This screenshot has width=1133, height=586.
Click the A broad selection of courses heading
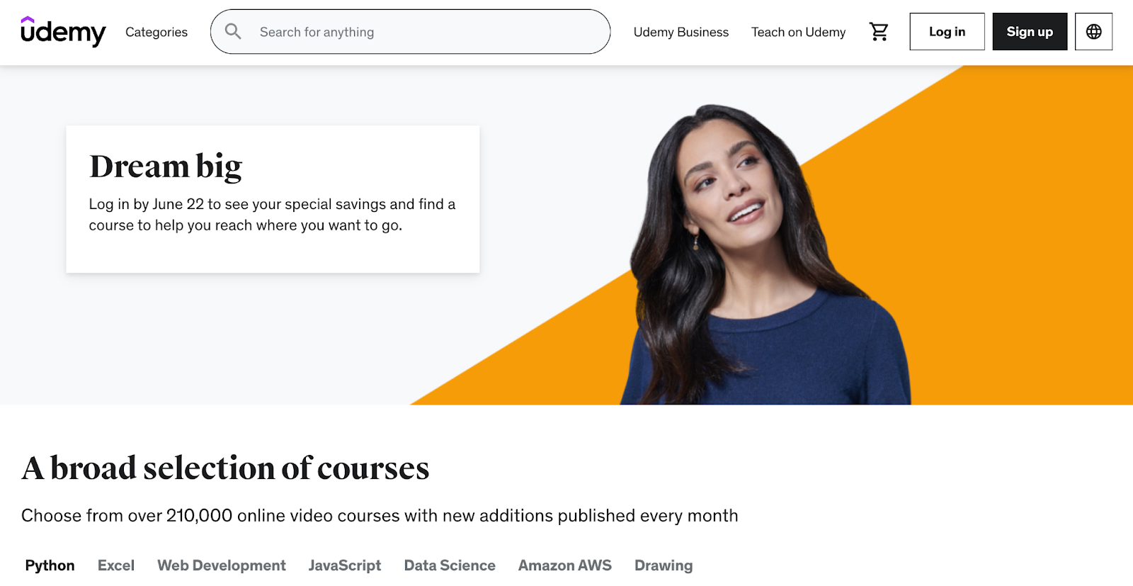pos(225,468)
